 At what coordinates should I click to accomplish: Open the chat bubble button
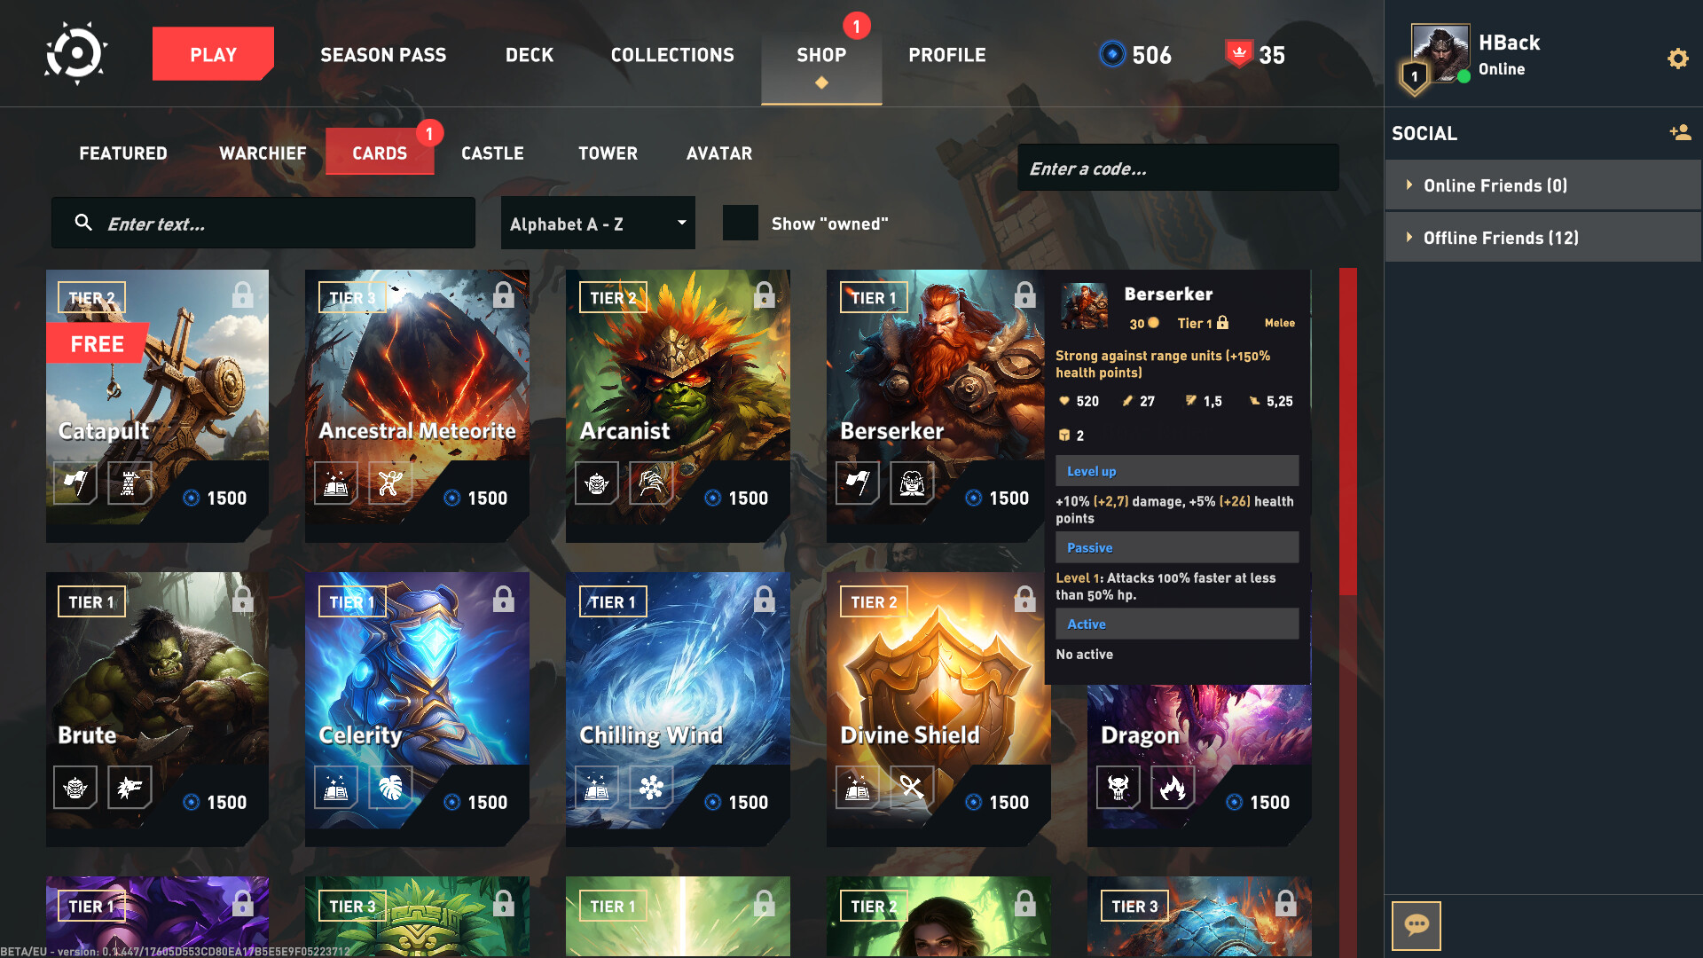click(x=1416, y=925)
